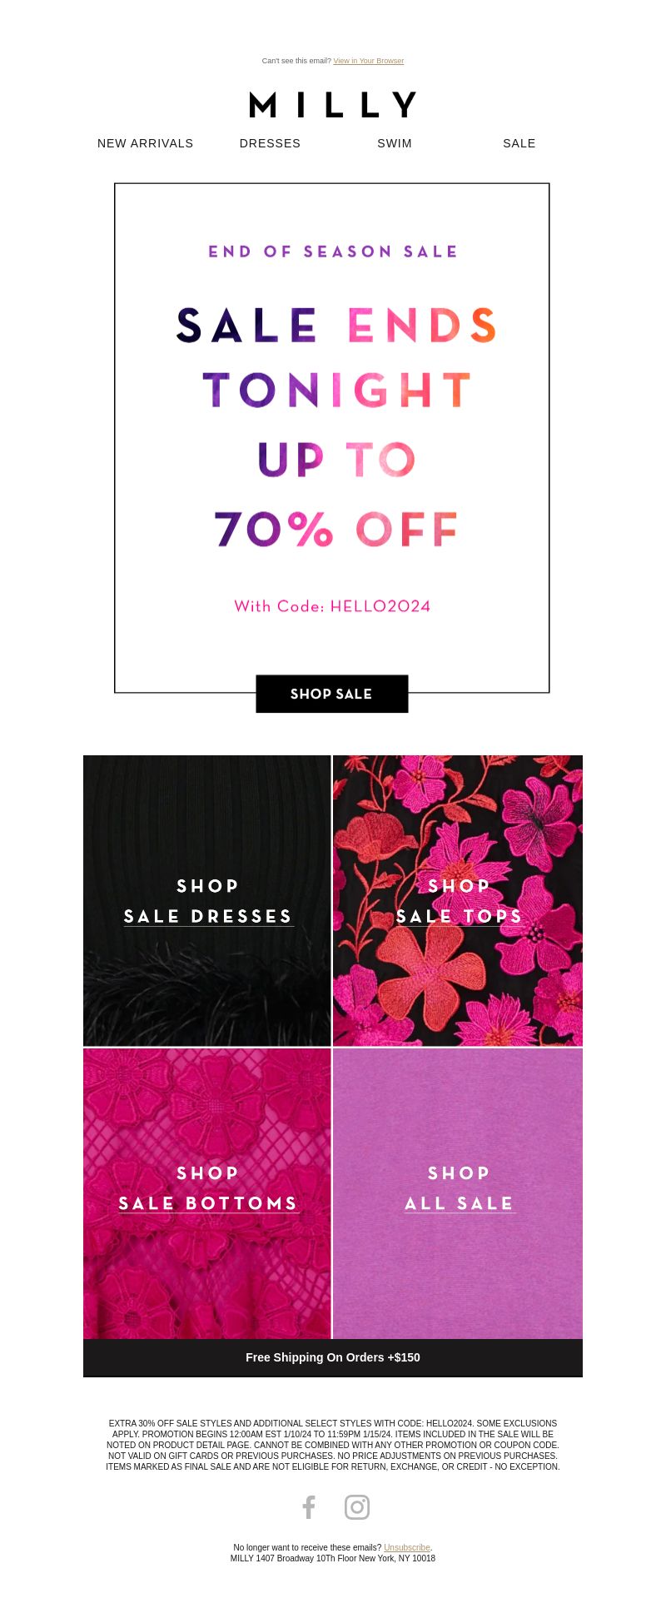
Task: Click the black Shop Sale button
Action: pyautogui.click(x=332, y=694)
